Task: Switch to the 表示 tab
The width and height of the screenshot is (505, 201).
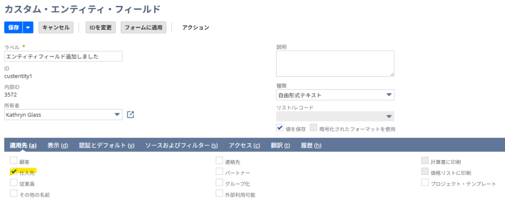Action: (x=58, y=145)
